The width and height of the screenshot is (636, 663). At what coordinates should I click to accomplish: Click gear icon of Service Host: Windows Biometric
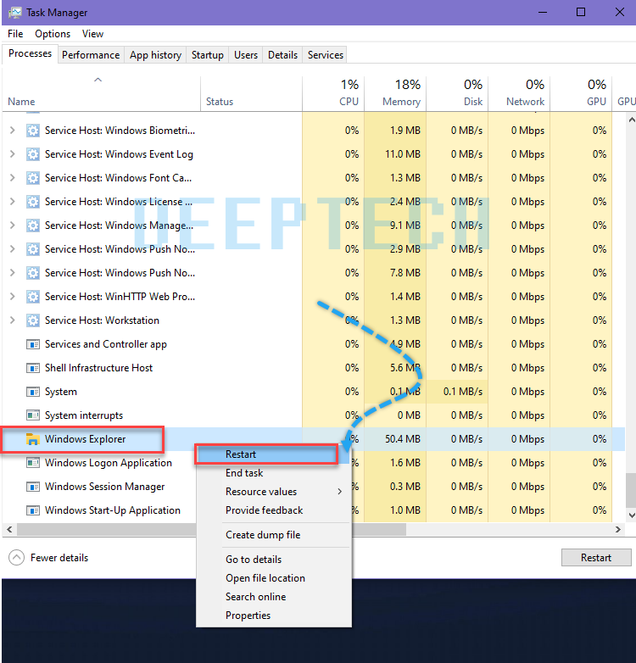[x=32, y=131]
